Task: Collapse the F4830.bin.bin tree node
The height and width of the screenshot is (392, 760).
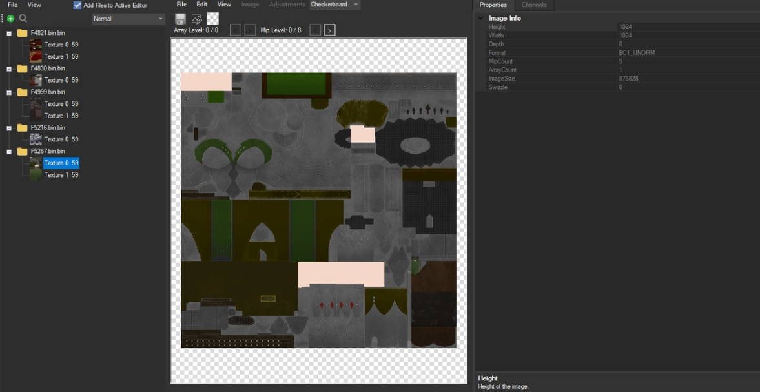Action: (x=9, y=69)
